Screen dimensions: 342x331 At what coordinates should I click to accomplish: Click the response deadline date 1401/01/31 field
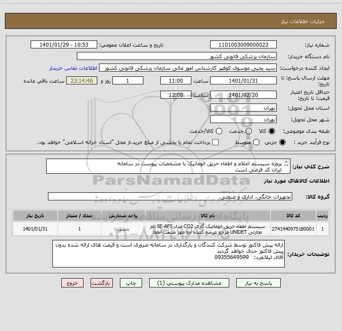coord(243,80)
